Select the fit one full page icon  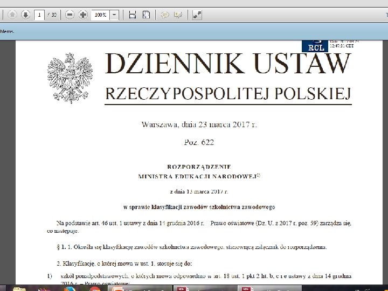click(146, 15)
